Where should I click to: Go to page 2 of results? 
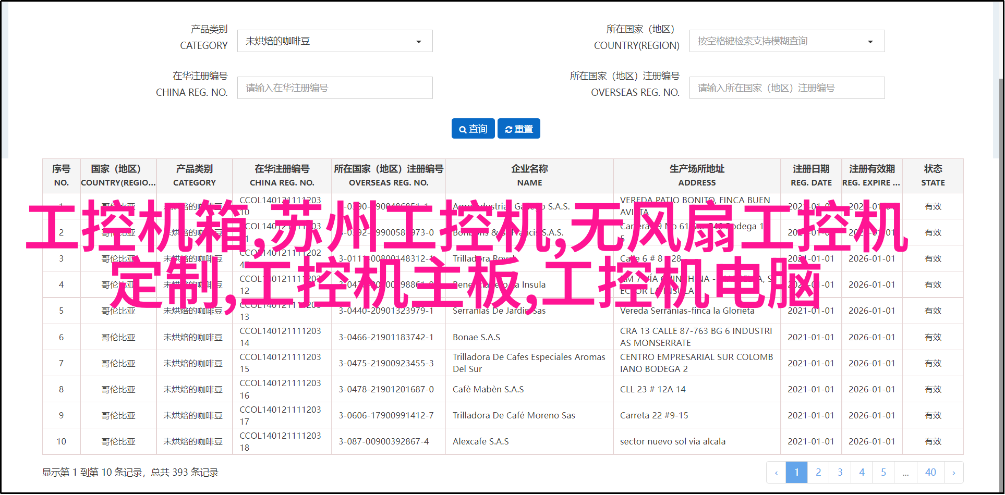pyautogui.click(x=818, y=473)
